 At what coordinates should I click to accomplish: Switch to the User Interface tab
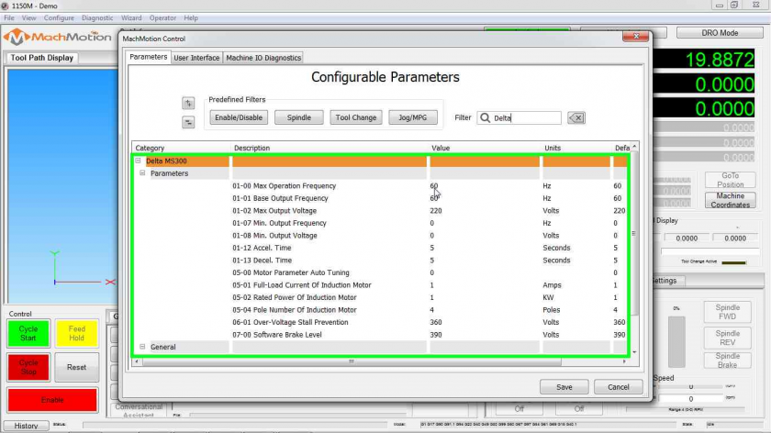(x=196, y=58)
